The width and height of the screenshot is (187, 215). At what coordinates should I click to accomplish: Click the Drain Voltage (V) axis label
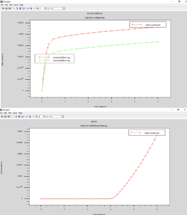point(100,107)
